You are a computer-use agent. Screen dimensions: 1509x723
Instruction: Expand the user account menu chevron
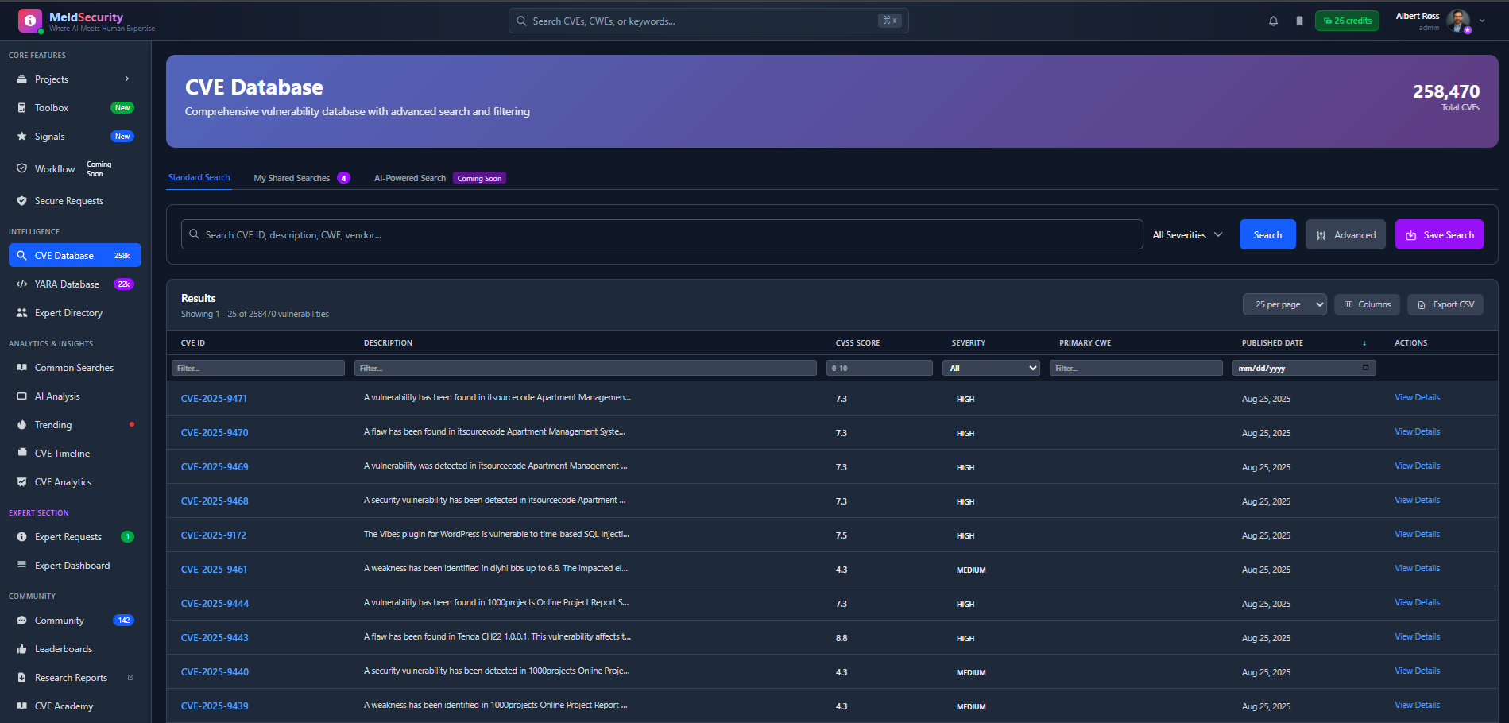pyautogui.click(x=1482, y=21)
